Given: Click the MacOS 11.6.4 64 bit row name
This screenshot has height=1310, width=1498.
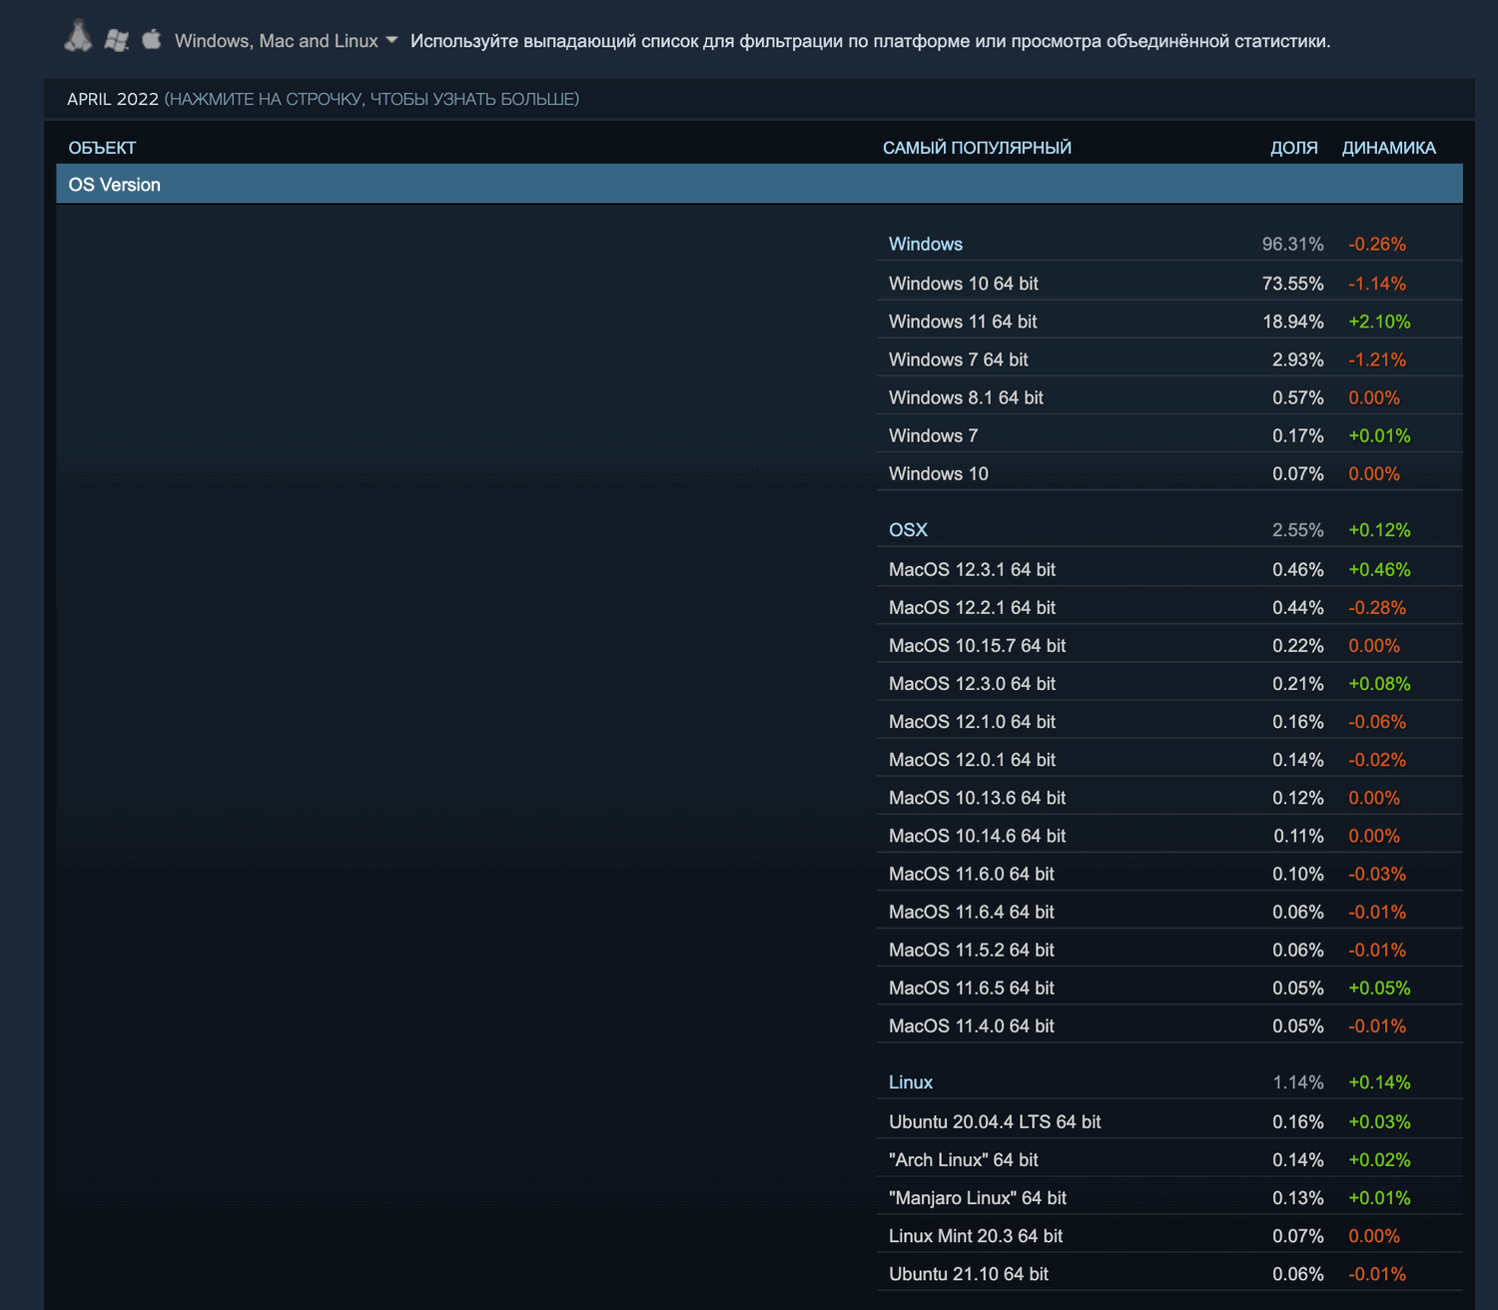Looking at the screenshot, I should tap(972, 912).
